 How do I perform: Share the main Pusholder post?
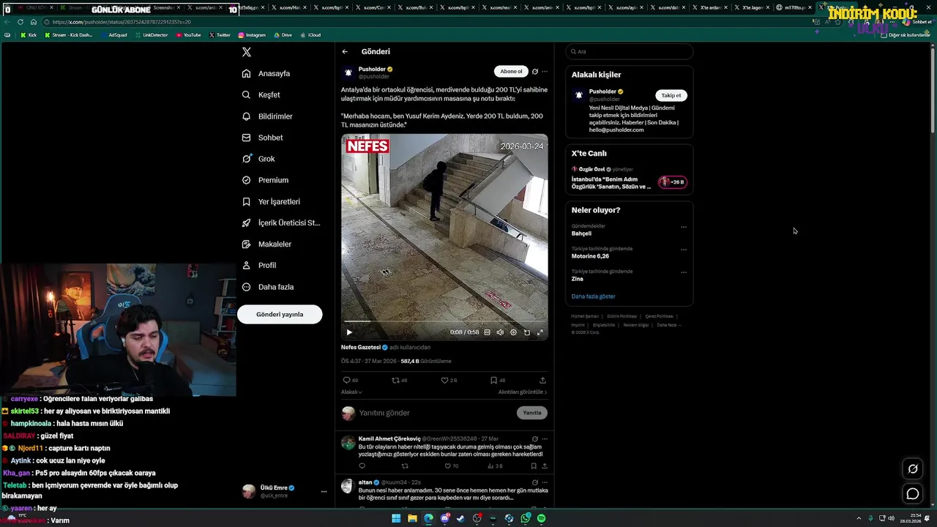pos(542,381)
